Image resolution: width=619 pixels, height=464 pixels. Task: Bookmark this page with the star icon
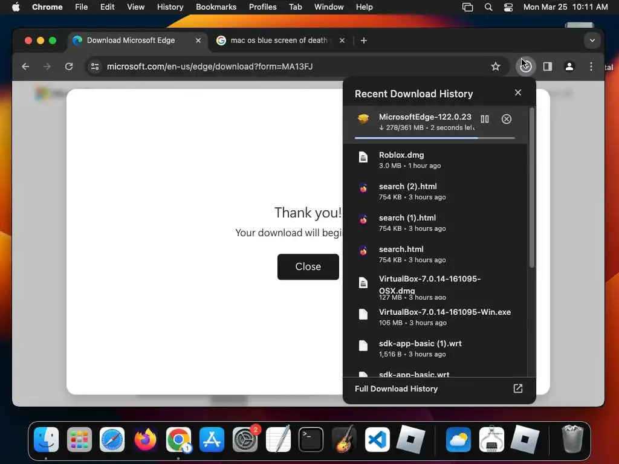click(496, 66)
